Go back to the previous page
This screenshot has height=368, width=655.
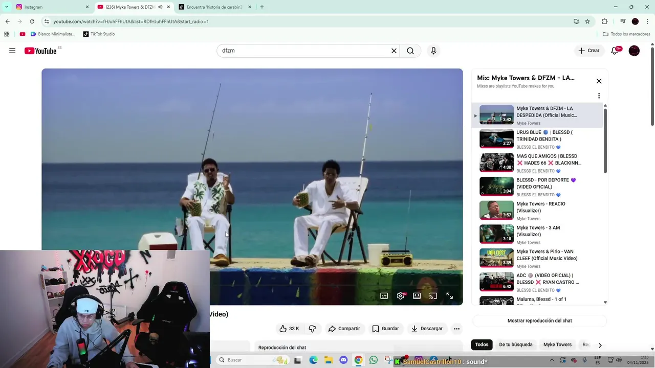[x=7, y=21]
